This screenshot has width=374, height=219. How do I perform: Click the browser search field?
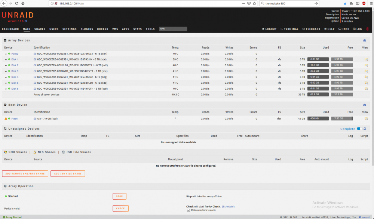click(x=289, y=3)
